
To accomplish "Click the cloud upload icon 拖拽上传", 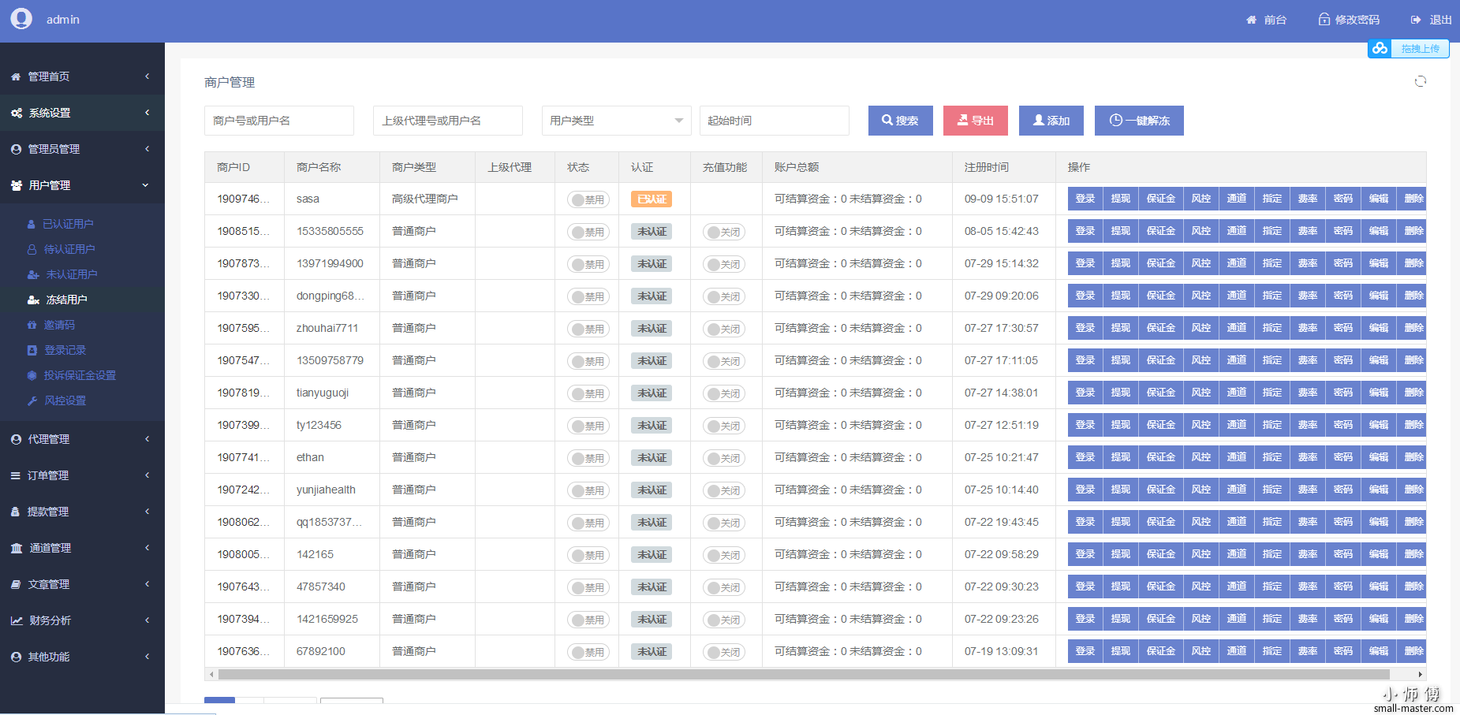I will point(1380,48).
